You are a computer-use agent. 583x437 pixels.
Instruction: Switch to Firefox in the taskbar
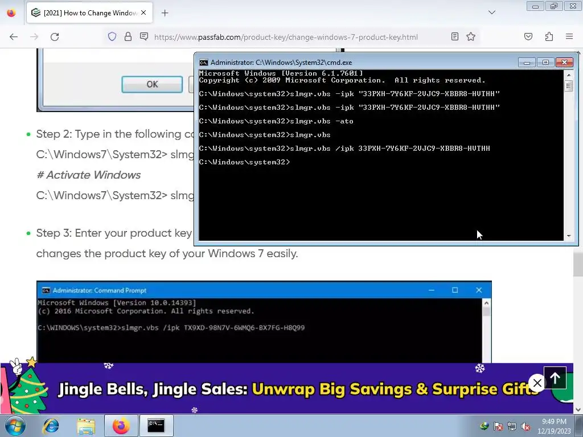[121, 426]
